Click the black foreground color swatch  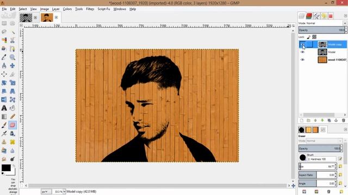coord(6,168)
